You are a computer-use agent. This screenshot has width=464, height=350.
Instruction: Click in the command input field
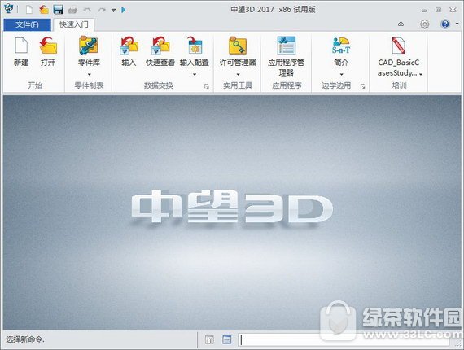344,339
